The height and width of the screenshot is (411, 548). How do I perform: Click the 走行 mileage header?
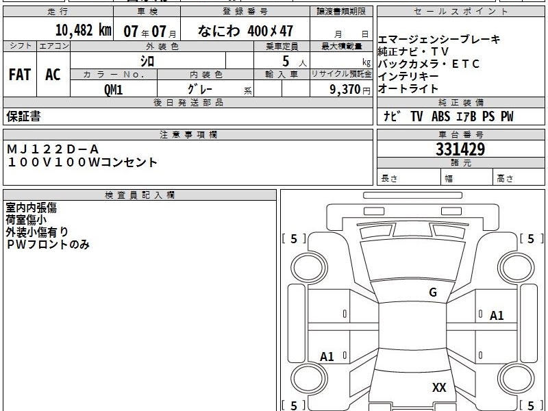58,12
